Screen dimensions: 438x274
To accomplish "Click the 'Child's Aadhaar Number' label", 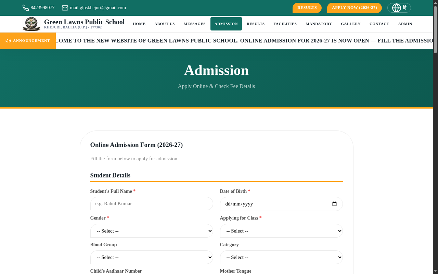I will point(116,271).
